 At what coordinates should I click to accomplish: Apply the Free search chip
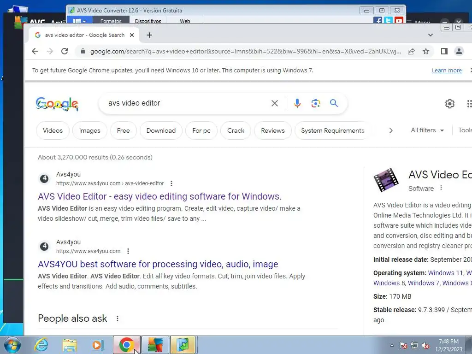[x=124, y=130]
